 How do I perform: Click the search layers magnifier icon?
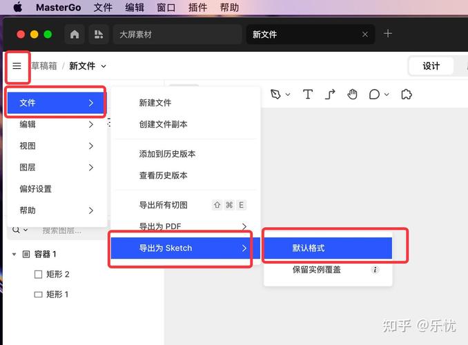tap(16, 230)
